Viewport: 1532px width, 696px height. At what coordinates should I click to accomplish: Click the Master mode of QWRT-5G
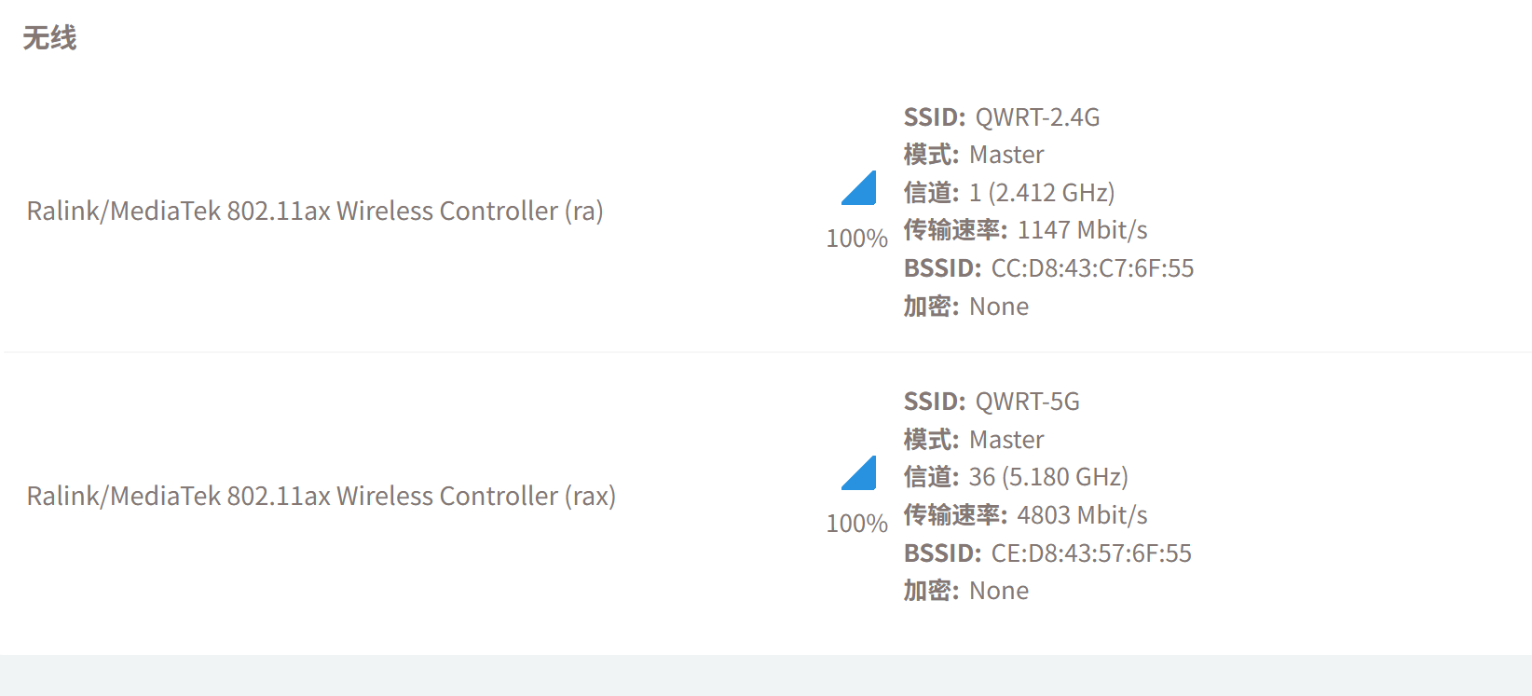click(1006, 440)
